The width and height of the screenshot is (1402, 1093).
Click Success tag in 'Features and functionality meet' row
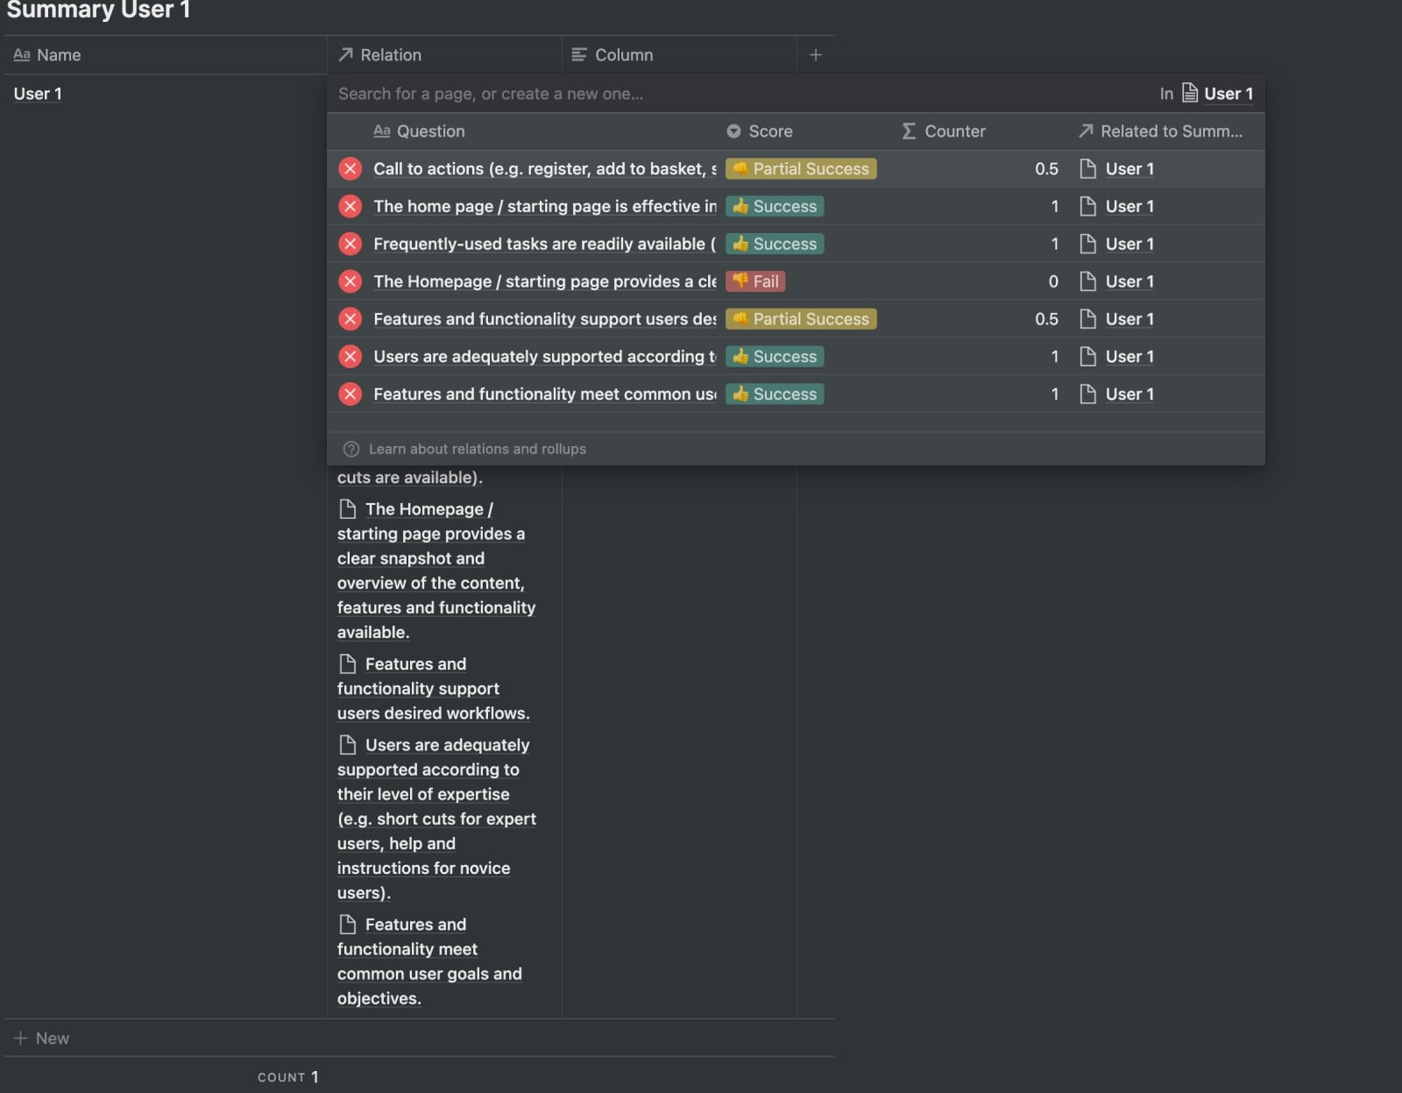(775, 394)
